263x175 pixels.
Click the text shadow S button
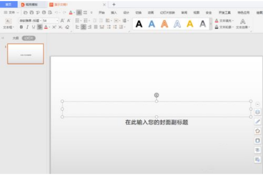pos(40,27)
